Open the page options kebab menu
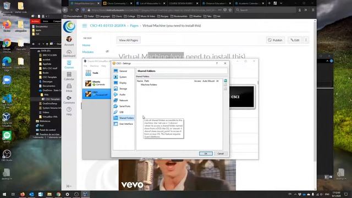 coord(306,40)
